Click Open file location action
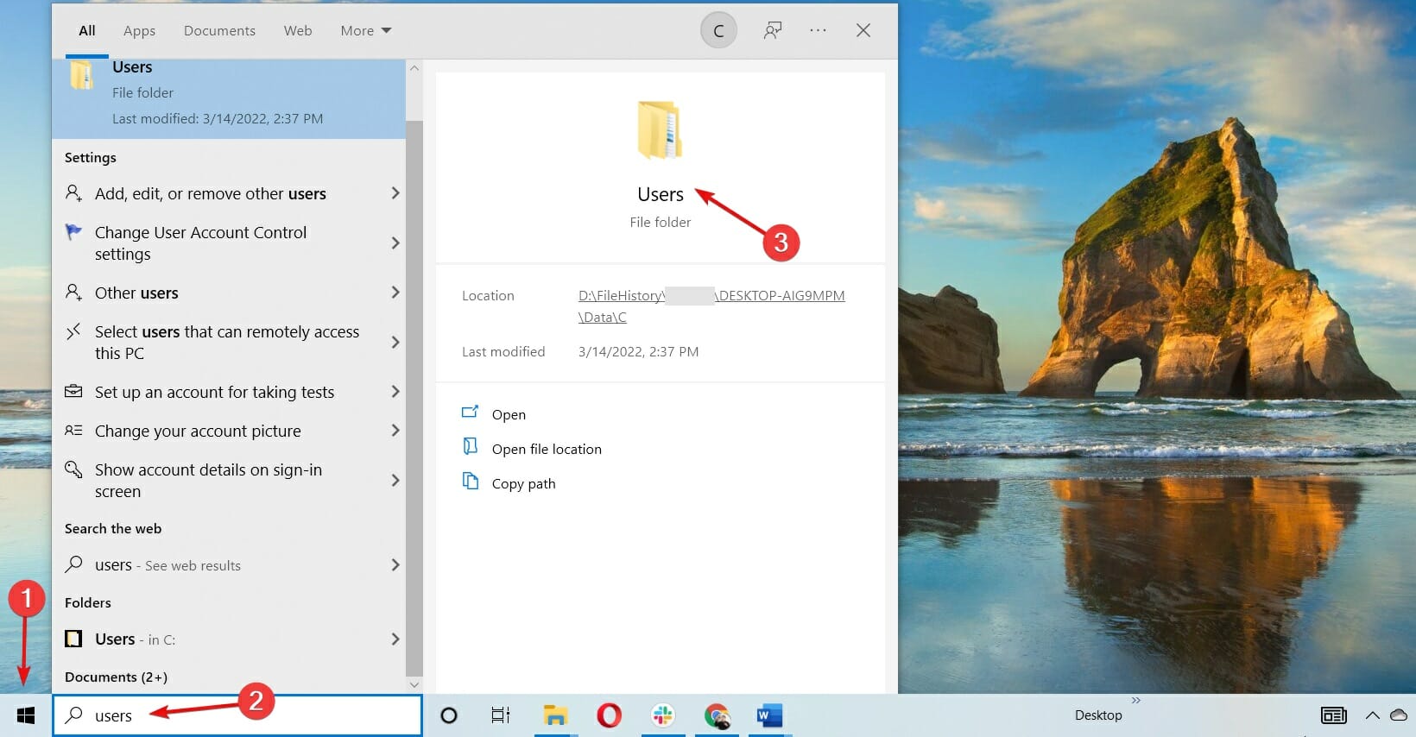This screenshot has height=737, width=1416. click(x=547, y=449)
